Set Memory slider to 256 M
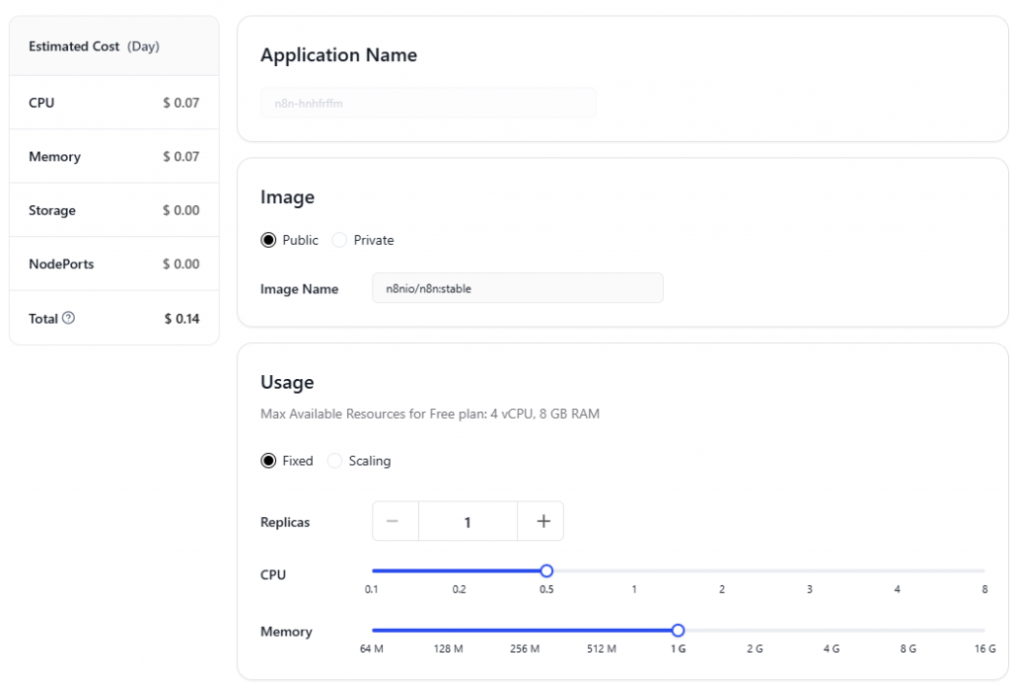 525,630
